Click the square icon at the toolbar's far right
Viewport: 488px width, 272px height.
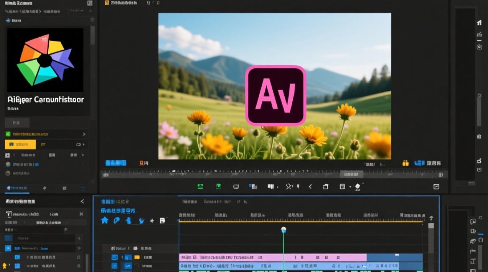click(x=436, y=187)
